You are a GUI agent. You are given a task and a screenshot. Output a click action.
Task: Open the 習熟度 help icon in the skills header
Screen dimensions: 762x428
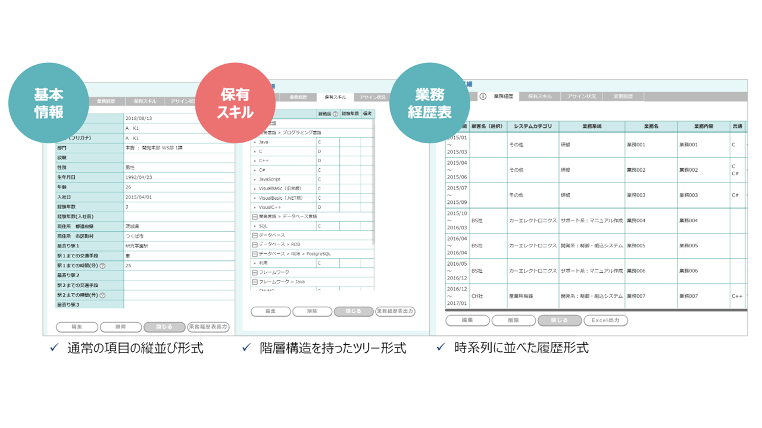point(335,113)
